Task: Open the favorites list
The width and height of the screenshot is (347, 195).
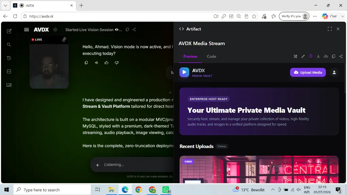Action: (274, 16)
